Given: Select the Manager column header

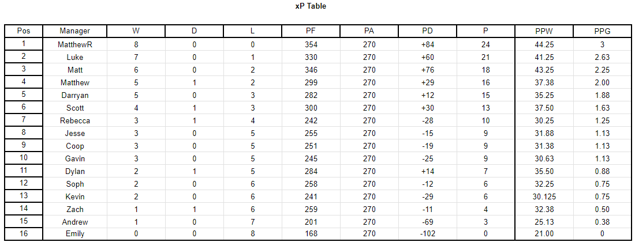Looking at the screenshot, I should tap(75, 31).
